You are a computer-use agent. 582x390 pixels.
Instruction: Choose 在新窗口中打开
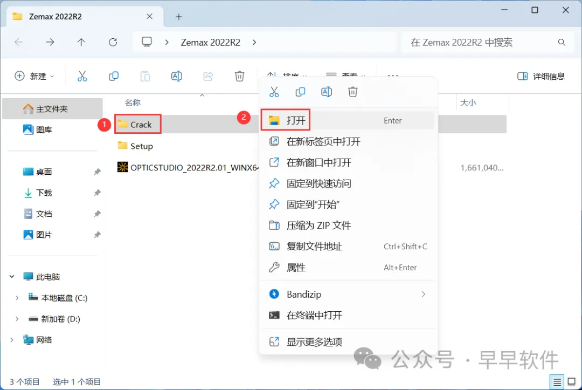[348, 162]
